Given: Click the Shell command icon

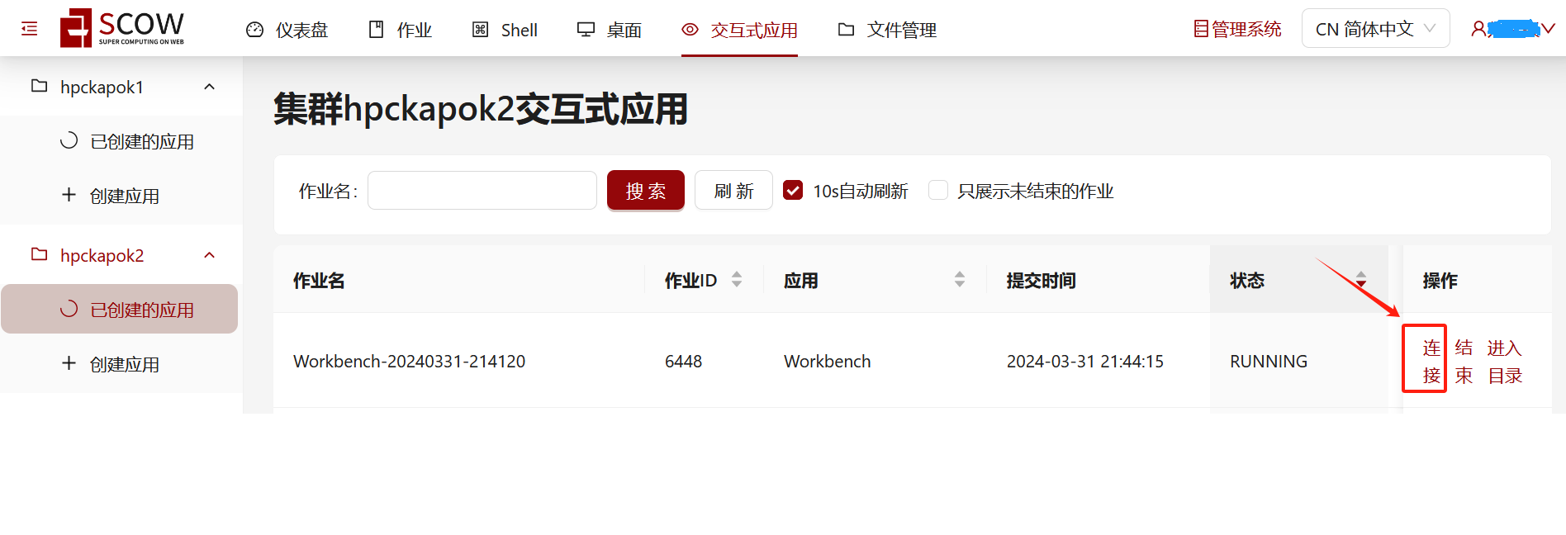Looking at the screenshot, I should click(480, 30).
